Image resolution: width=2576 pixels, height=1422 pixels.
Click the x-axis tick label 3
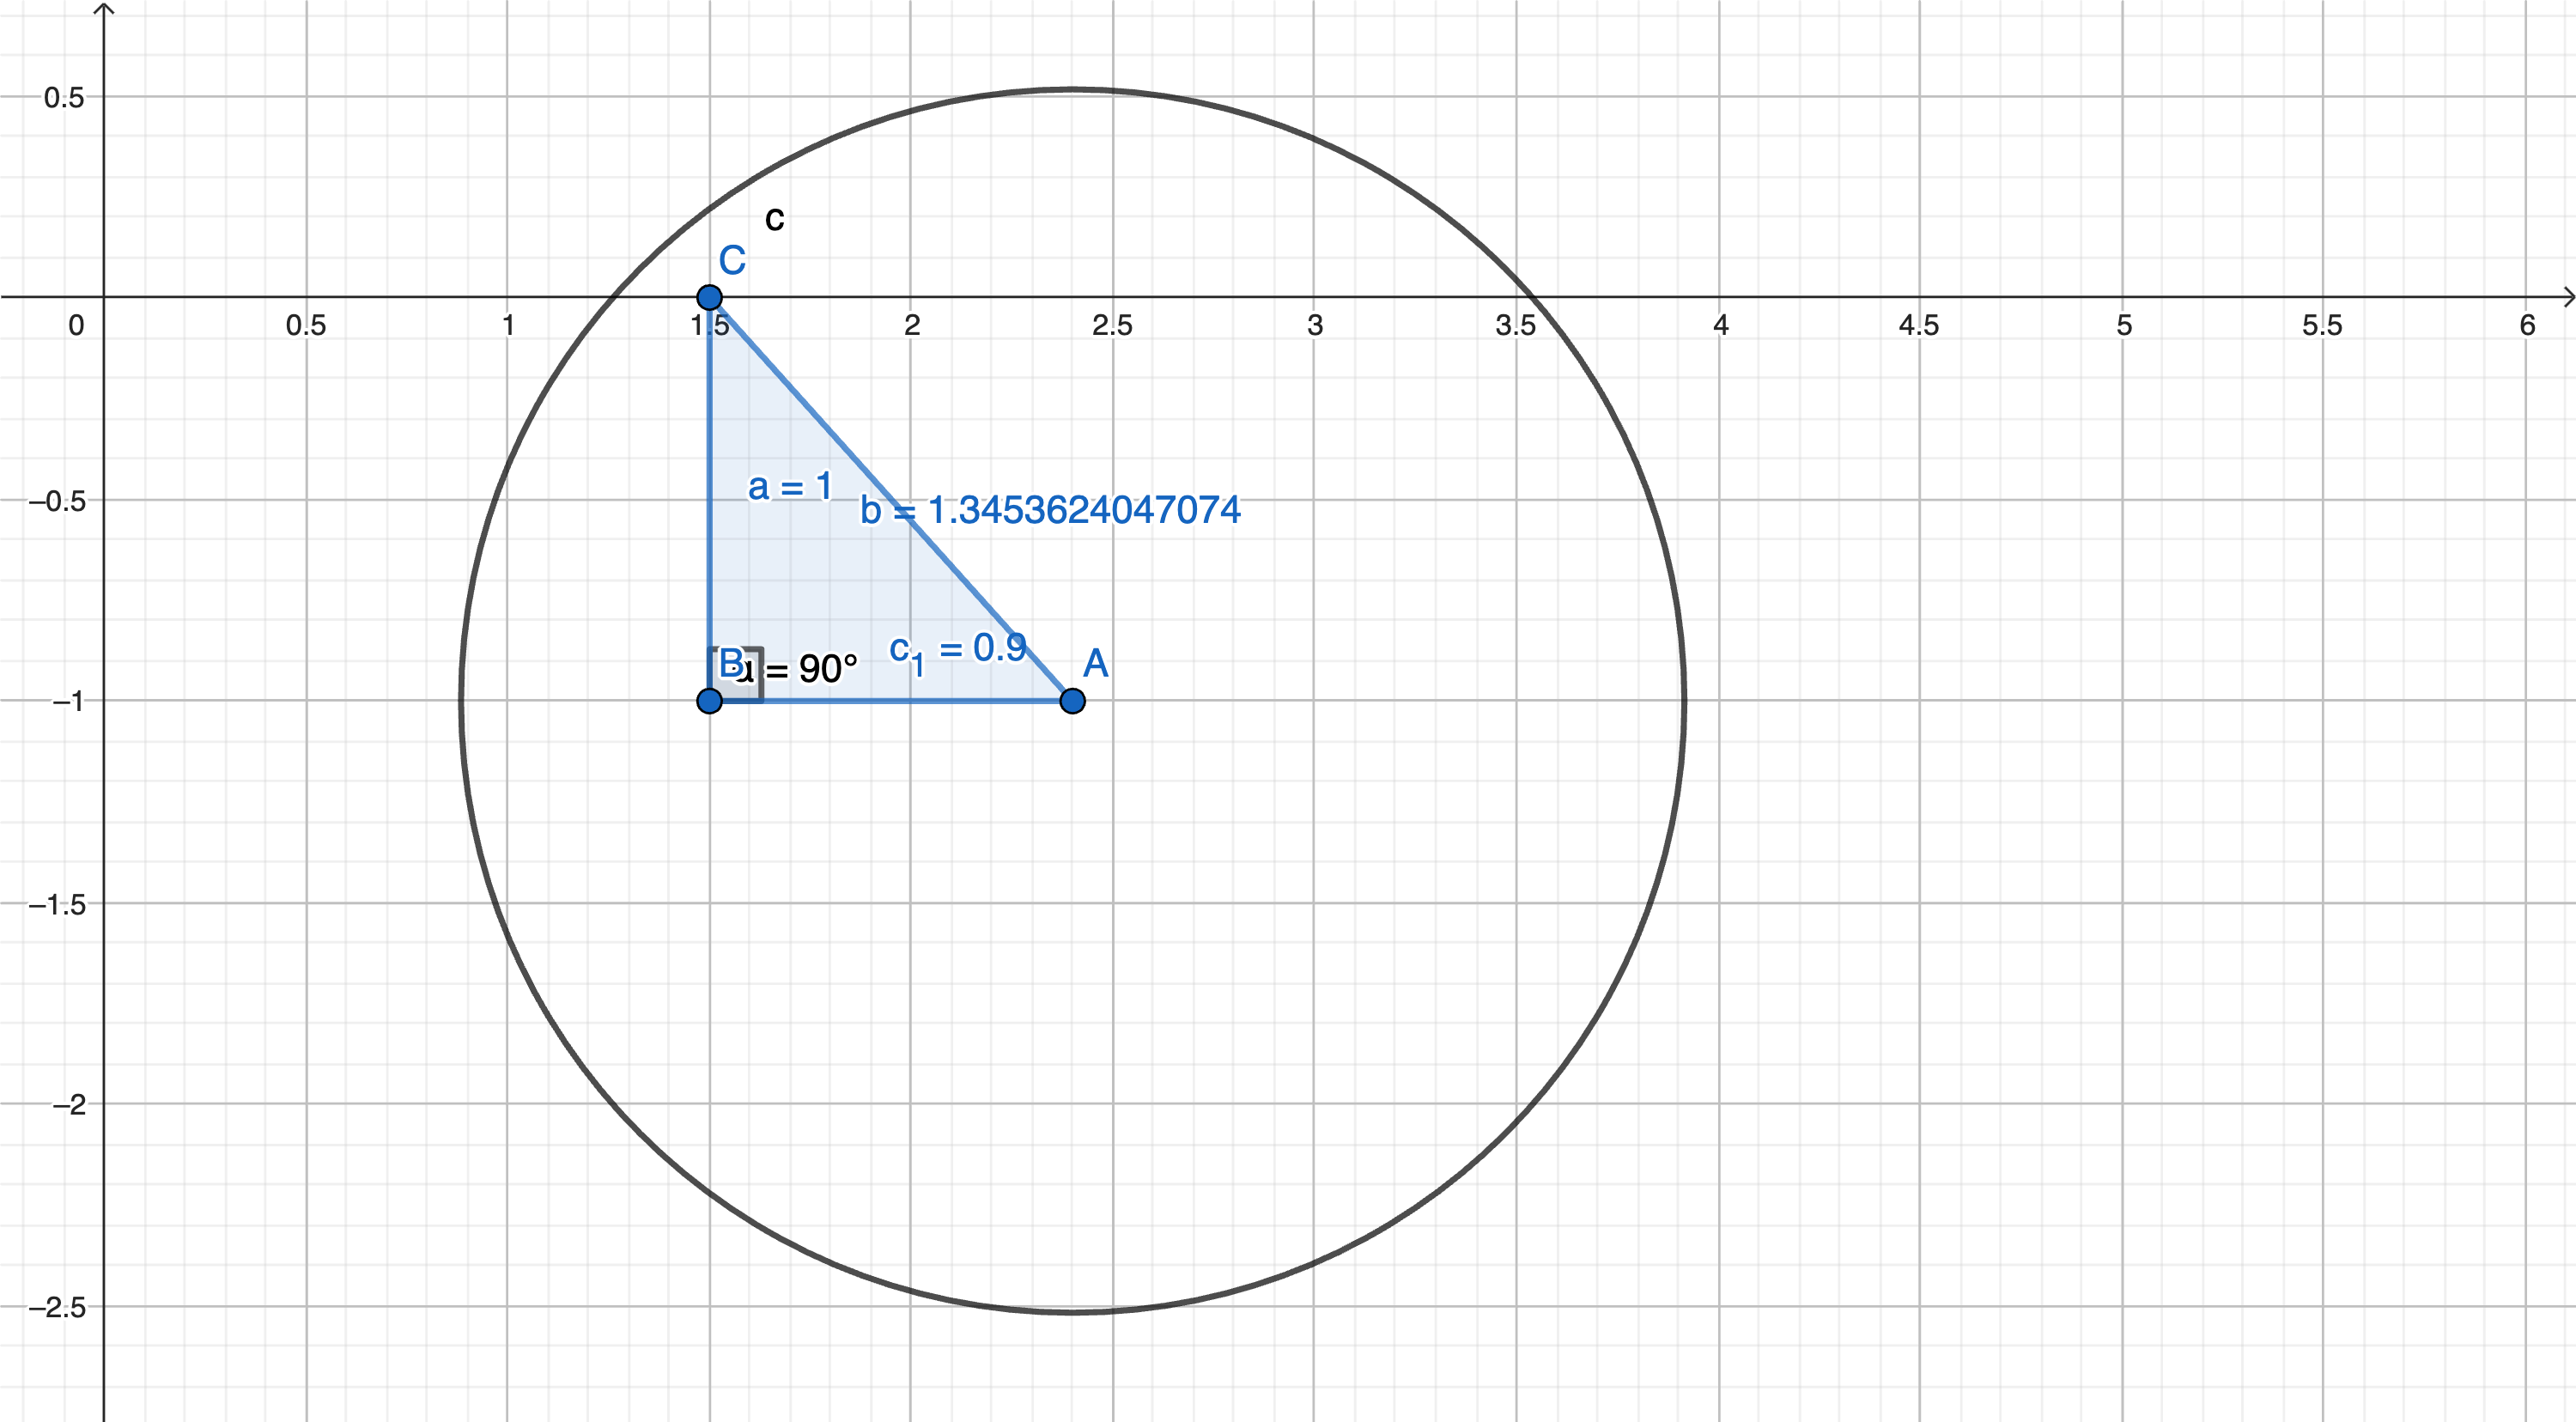pos(1315,325)
